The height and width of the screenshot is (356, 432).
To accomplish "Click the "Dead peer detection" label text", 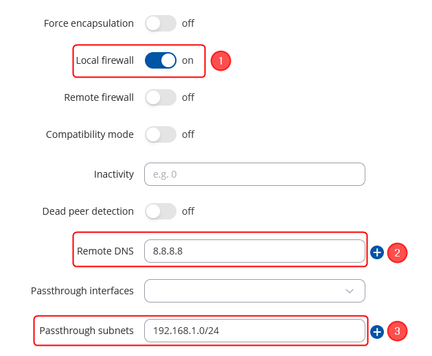I will coord(88,211).
